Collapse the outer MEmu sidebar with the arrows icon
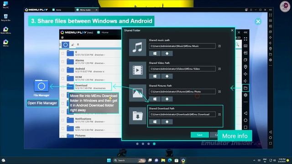This screenshot has width=292, height=164. click(271, 10)
